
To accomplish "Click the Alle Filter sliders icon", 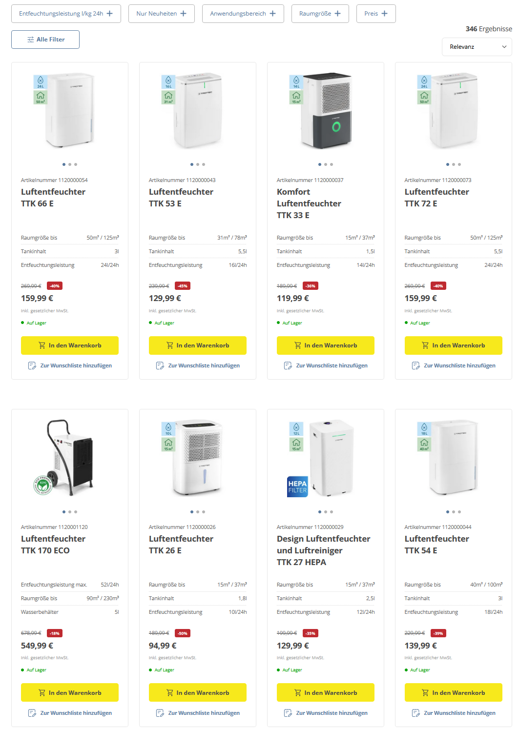I will pyautogui.click(x=31, y=40).
